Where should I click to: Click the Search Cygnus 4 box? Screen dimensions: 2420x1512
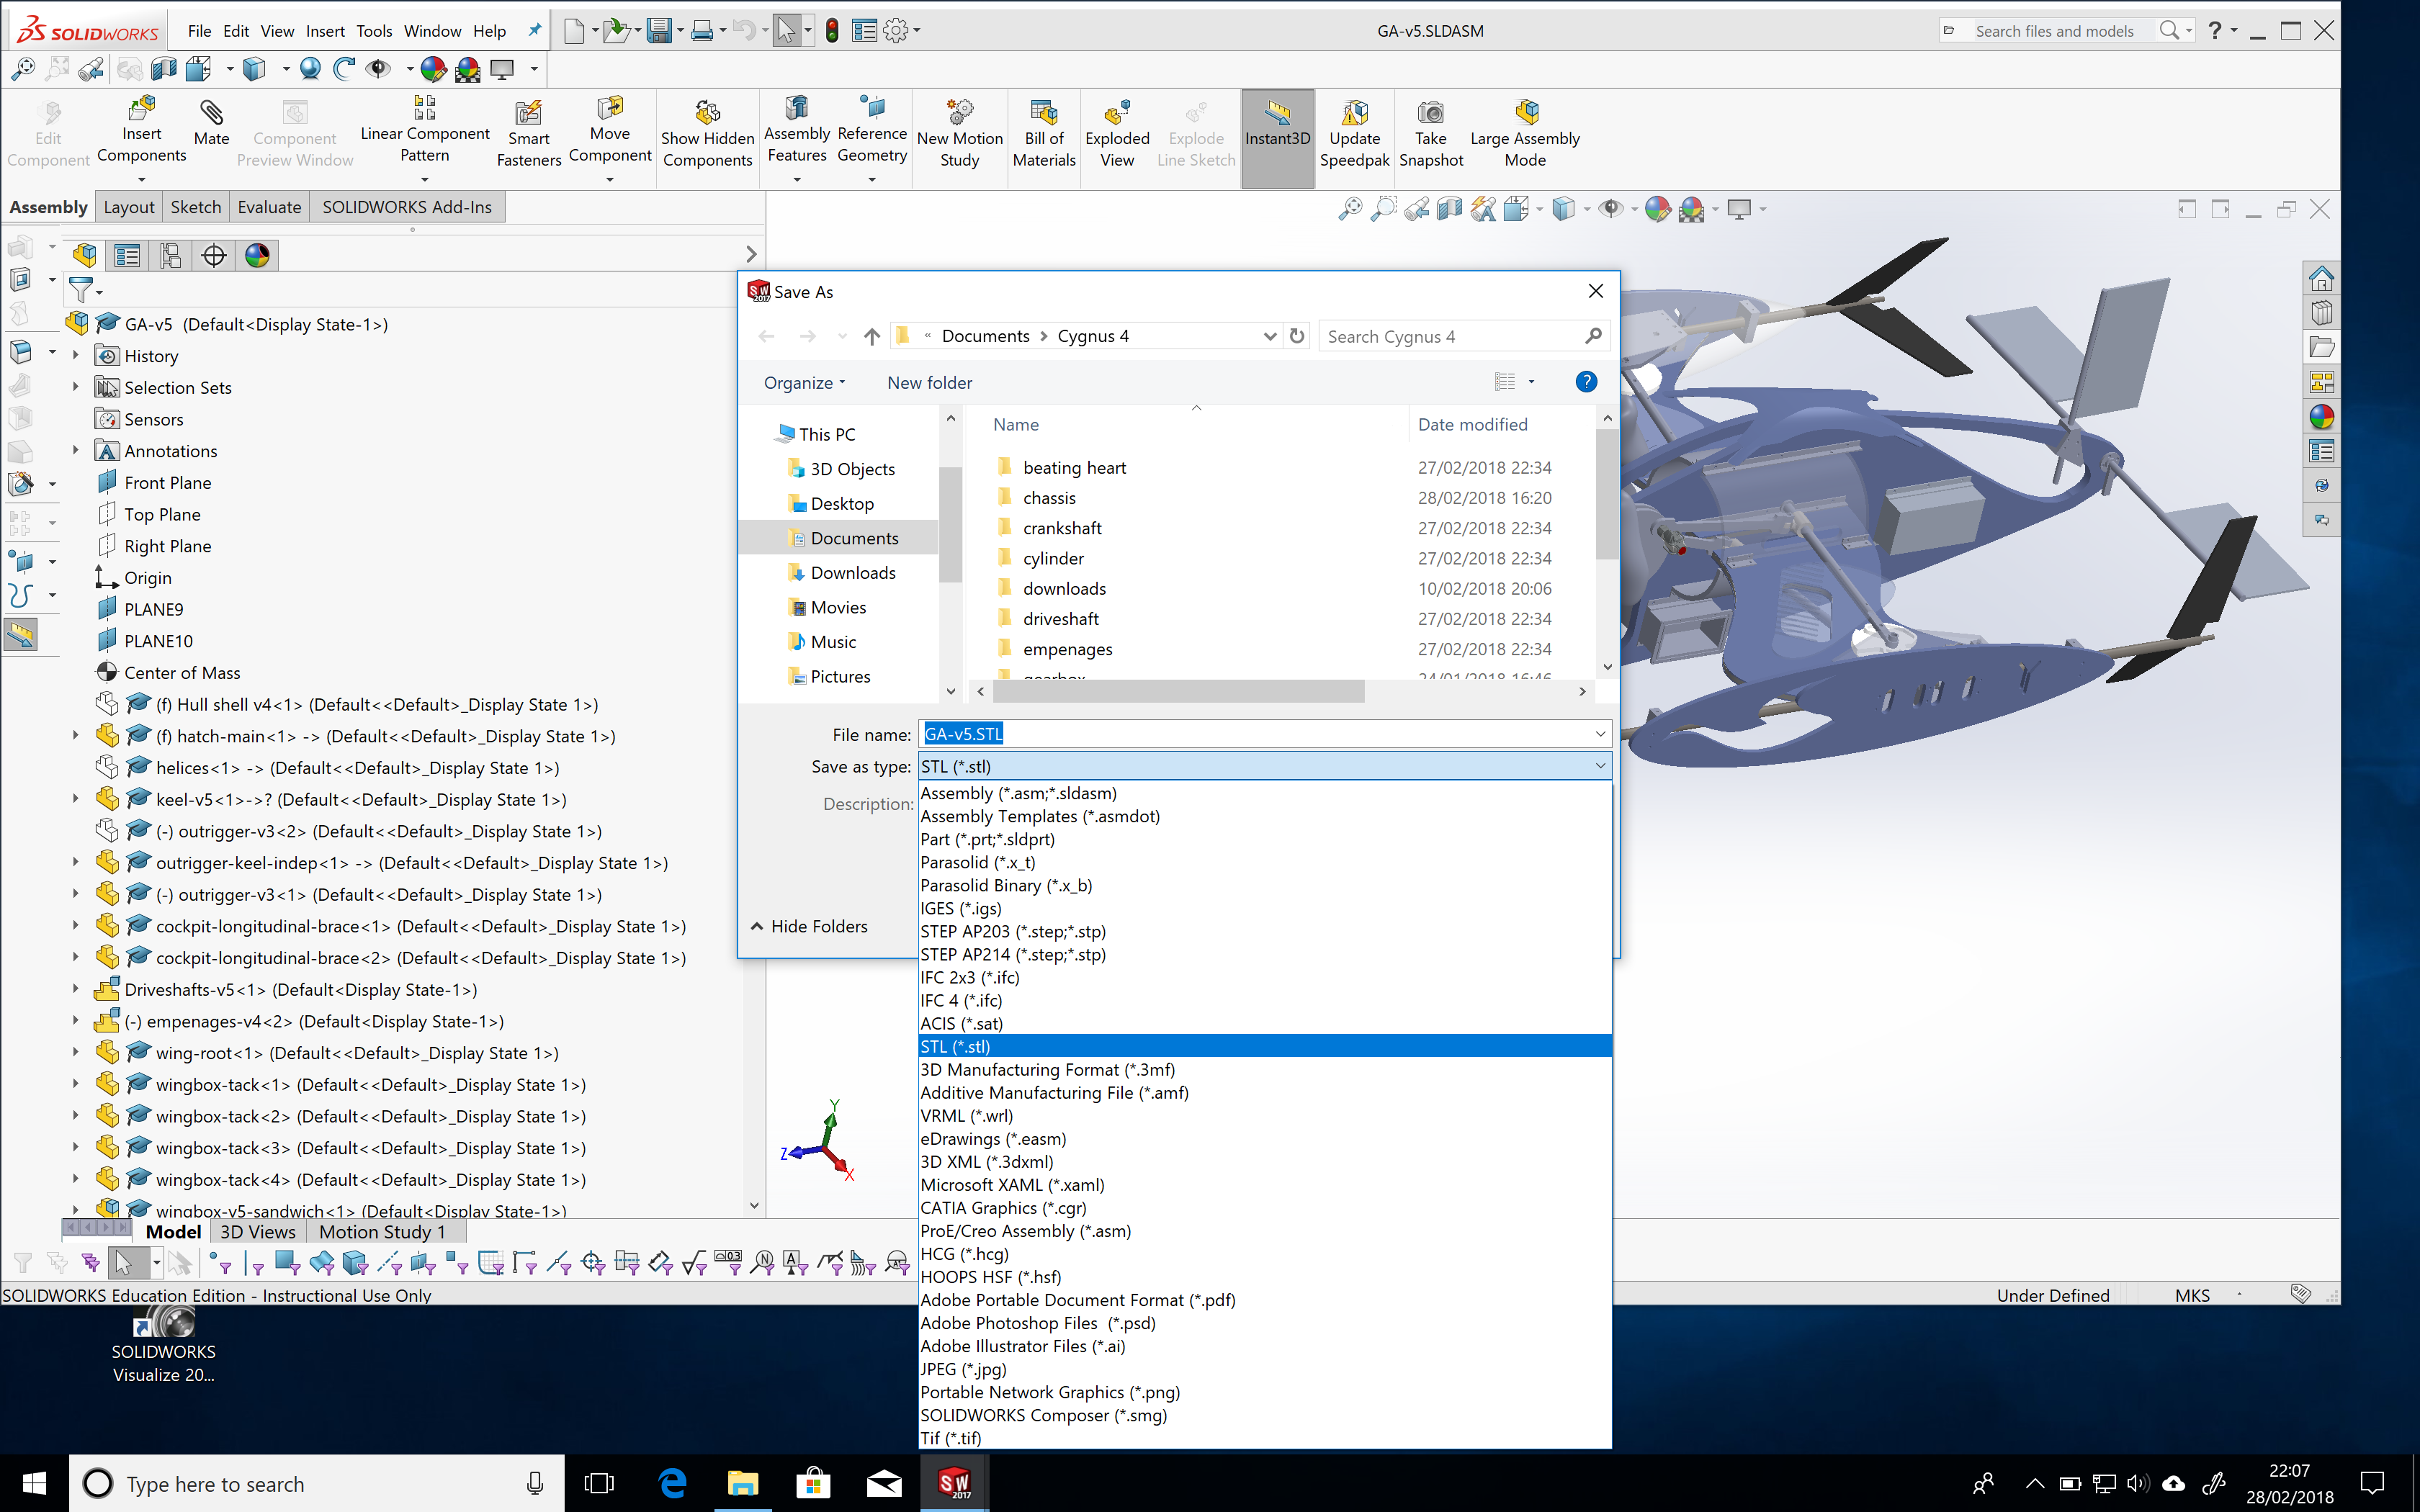click(x=1464, y=336)
